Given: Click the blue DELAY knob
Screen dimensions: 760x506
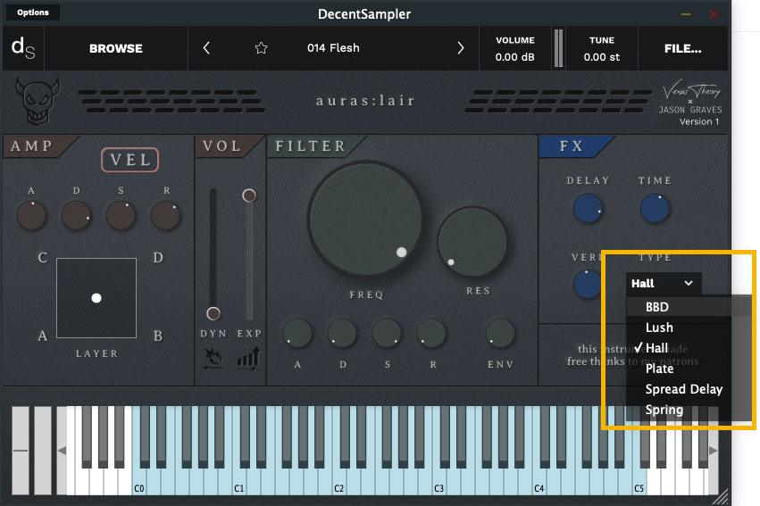Looking at the screenshot, I should [x=588, y=208].
